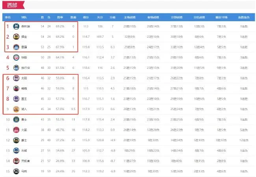Open the 鹈鹕 team logo
Viewport: 256px width, 177px height.
point(16,88)
